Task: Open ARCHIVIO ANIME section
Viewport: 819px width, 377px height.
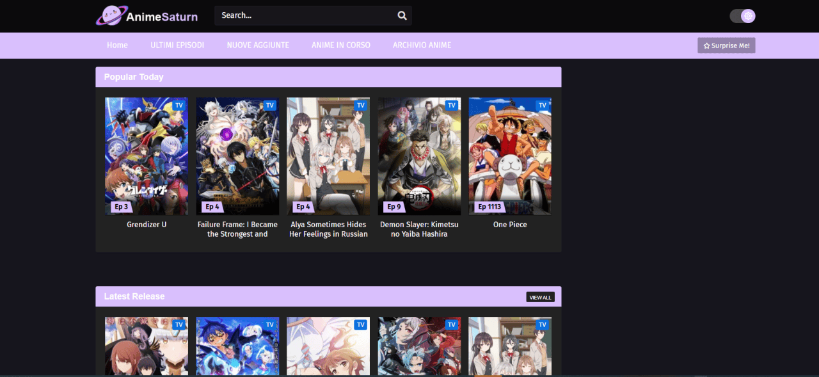Action: point(422,45)
